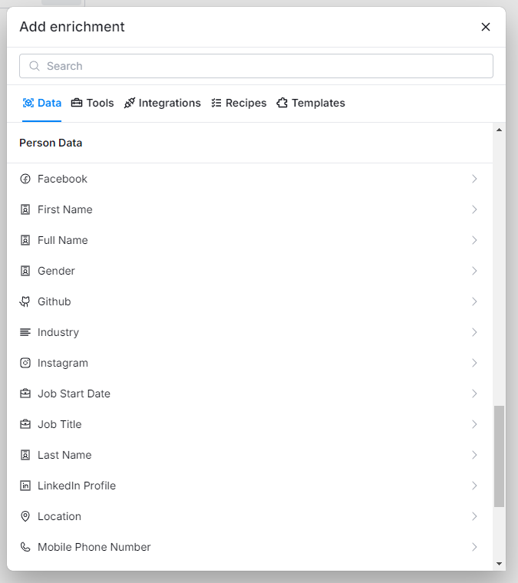The image size is (518, 583).
Task: Select the Mobile Phone Number label
Action: click(x=94, y=547)
